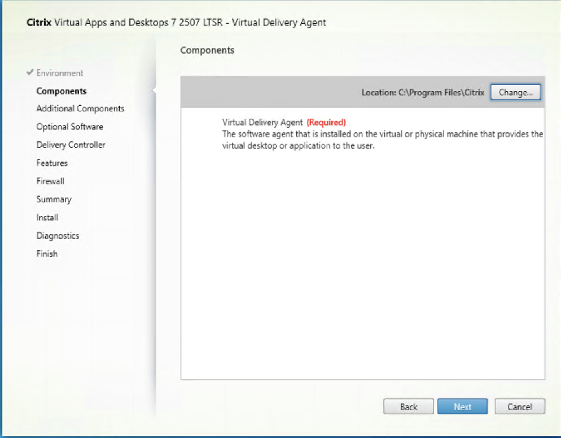
Task: Select the Components step in the sidebar
Action: point(61,91)
